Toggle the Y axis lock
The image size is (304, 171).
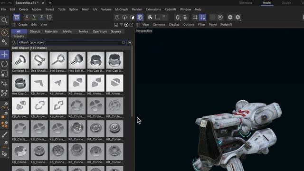point(34,17)
